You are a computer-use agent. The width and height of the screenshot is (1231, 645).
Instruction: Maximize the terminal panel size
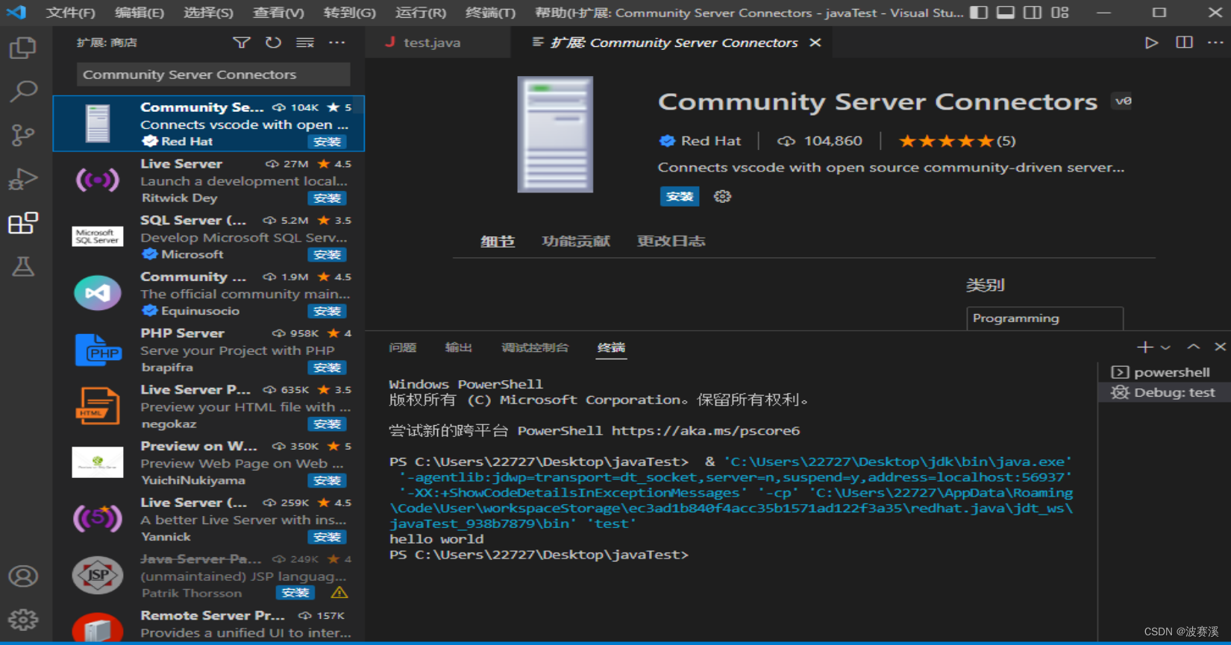point(1194,347)
